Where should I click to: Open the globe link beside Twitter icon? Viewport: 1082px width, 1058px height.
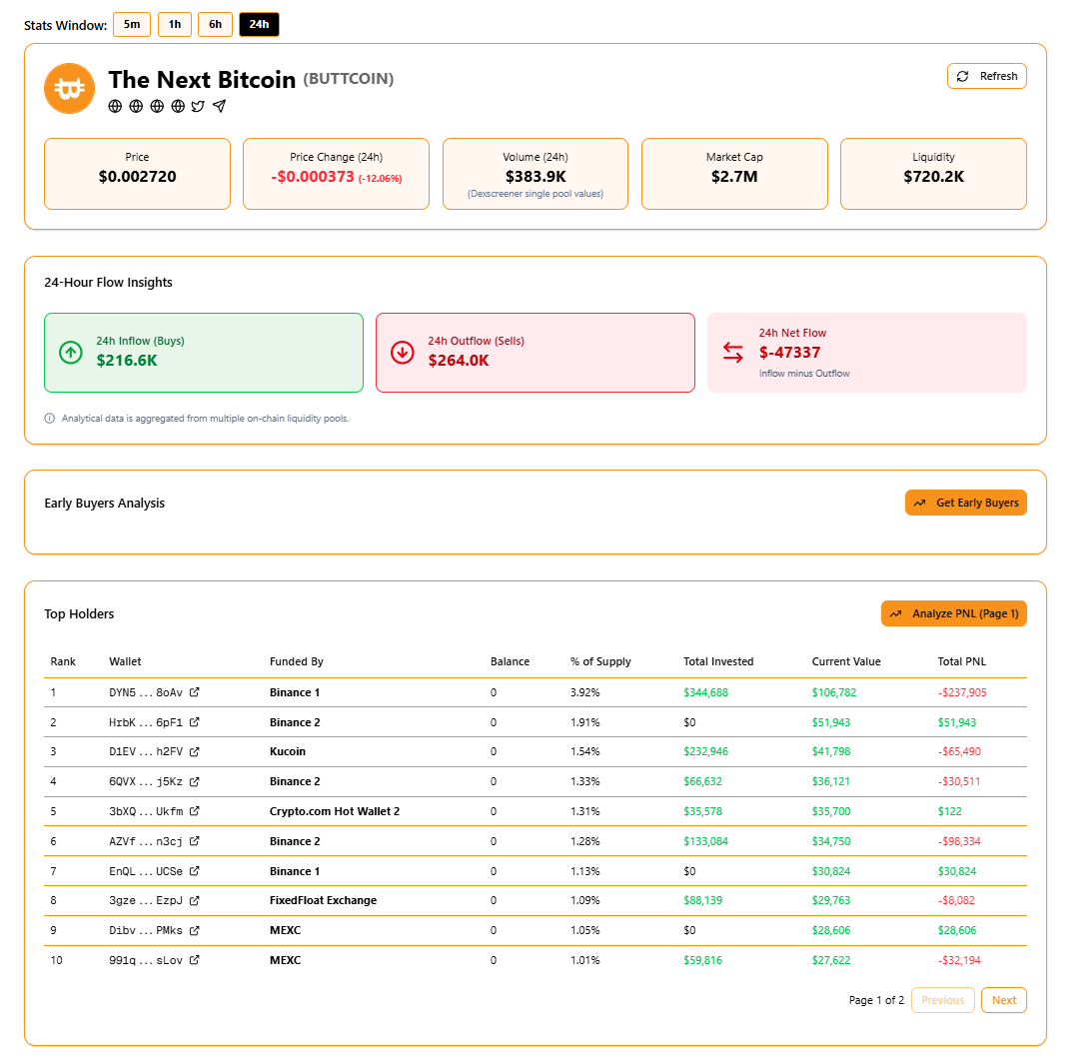(178, 106)
